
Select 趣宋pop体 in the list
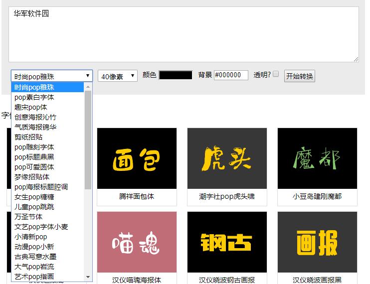[x=31, y=107]
